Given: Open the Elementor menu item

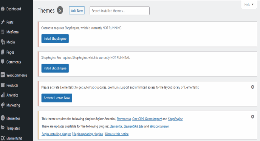Looking at the screenshot, I should click(13, 118).
